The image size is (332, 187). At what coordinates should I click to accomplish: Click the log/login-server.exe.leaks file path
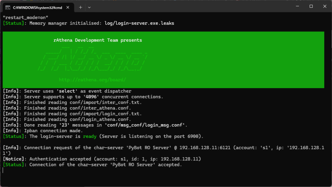pyautogui.click(x=139, y=23)
